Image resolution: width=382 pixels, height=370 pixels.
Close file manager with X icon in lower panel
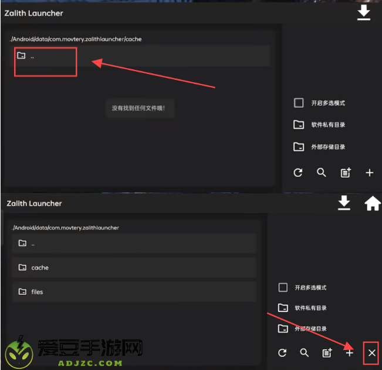(x=372, y=353)
